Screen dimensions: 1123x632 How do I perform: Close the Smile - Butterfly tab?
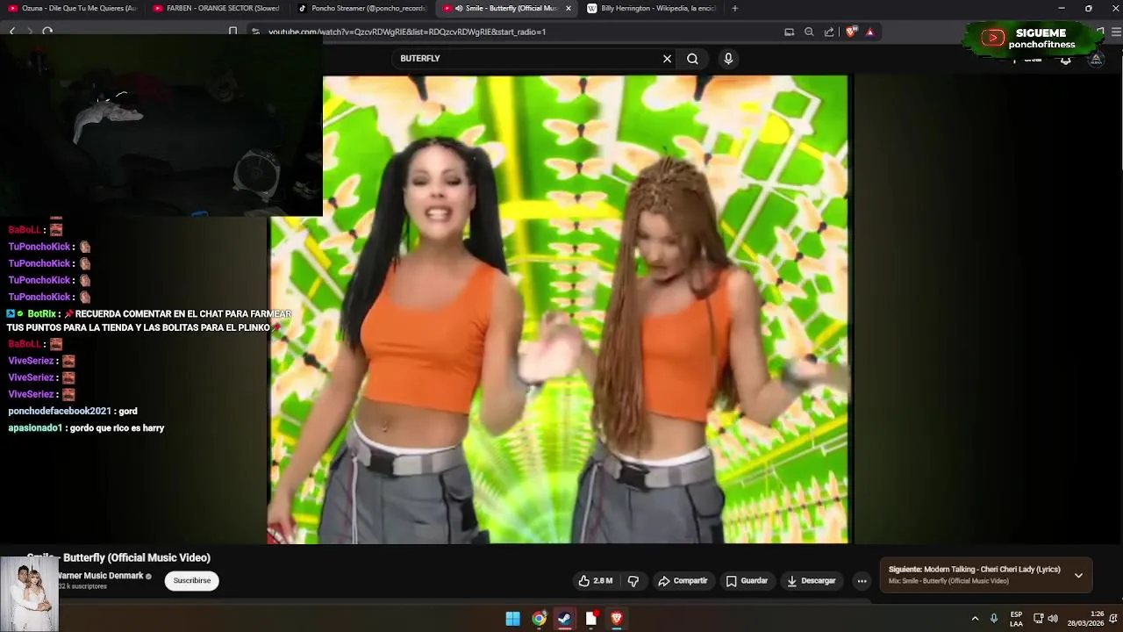pyautogui.click(x=568, y=8)
